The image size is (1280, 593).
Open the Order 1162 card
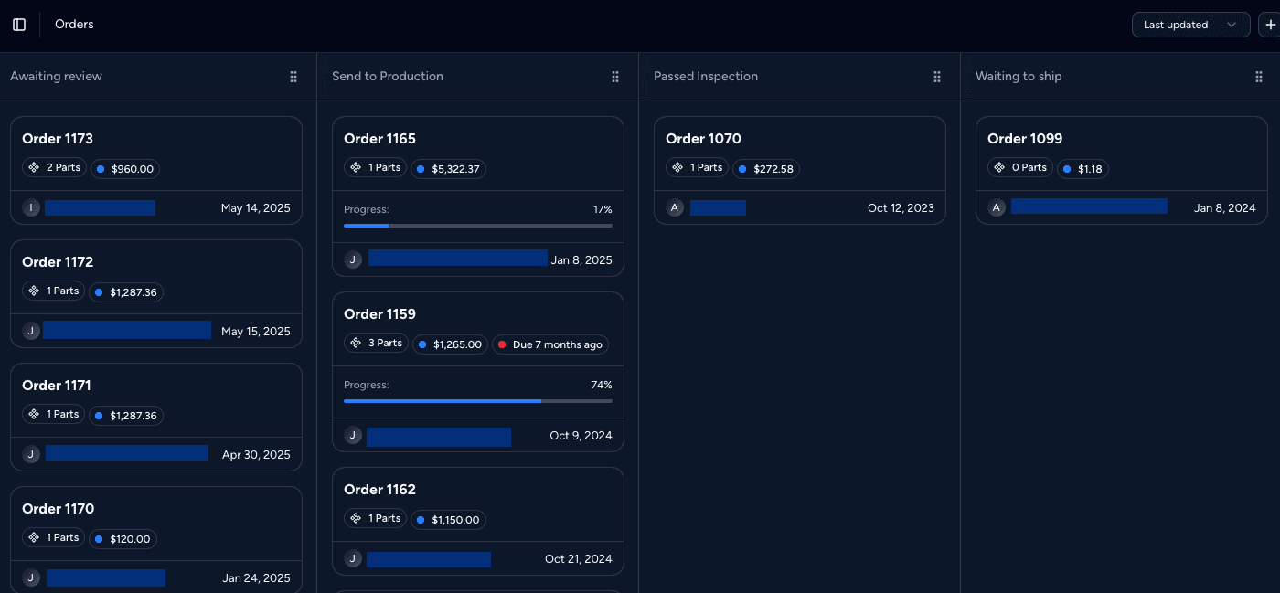click(477, 521)
